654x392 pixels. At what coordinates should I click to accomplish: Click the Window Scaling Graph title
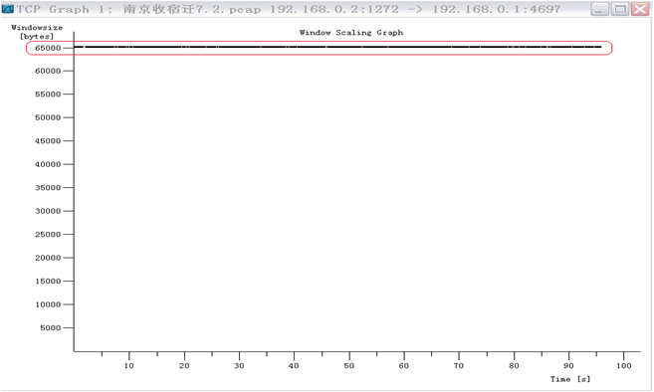(351, 33)
